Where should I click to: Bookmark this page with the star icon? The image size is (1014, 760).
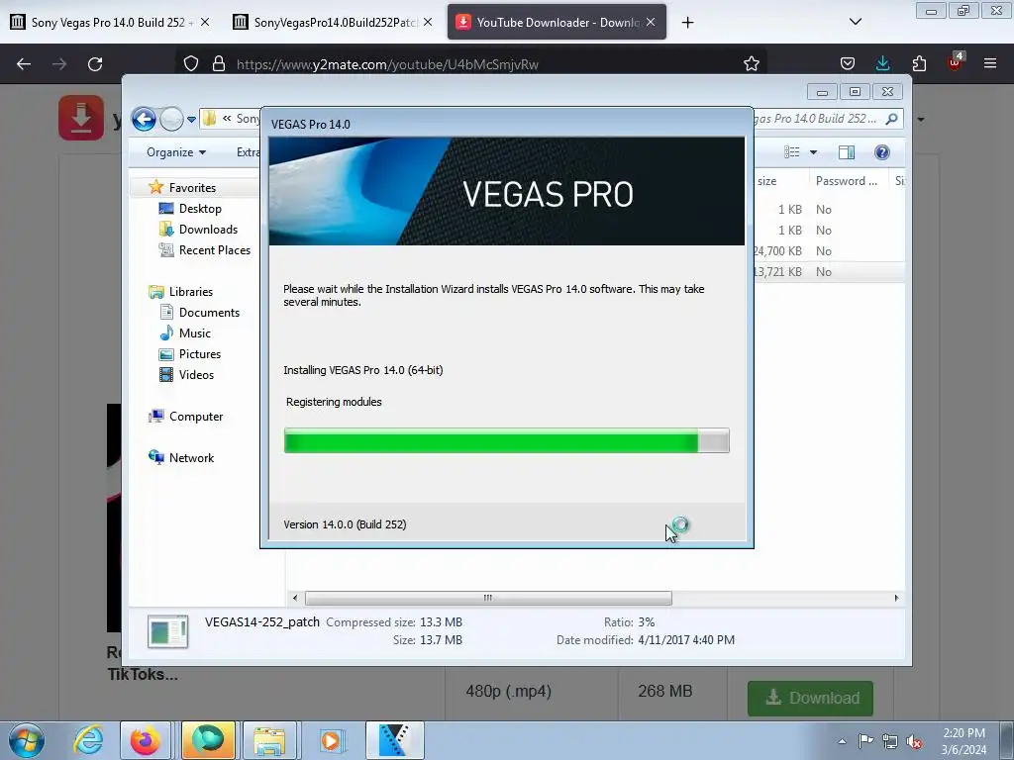click(x=751, y=64)
